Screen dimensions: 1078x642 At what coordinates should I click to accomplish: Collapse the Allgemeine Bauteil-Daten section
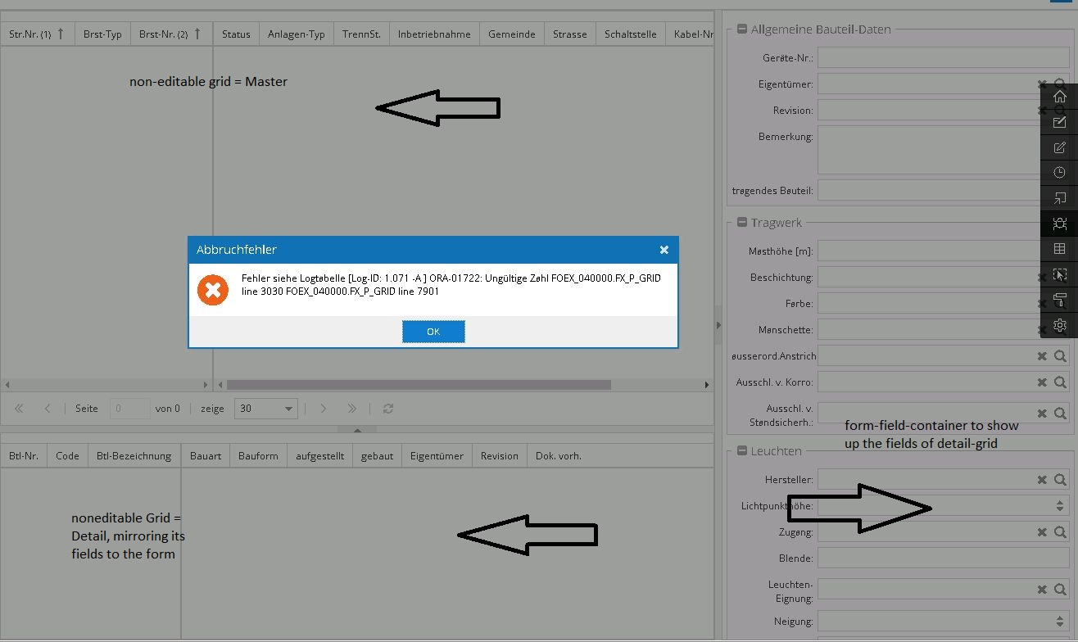click(x=741, y=29)
